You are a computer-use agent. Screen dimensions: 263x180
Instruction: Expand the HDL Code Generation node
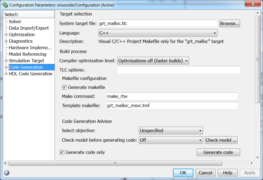coord(6,74)
